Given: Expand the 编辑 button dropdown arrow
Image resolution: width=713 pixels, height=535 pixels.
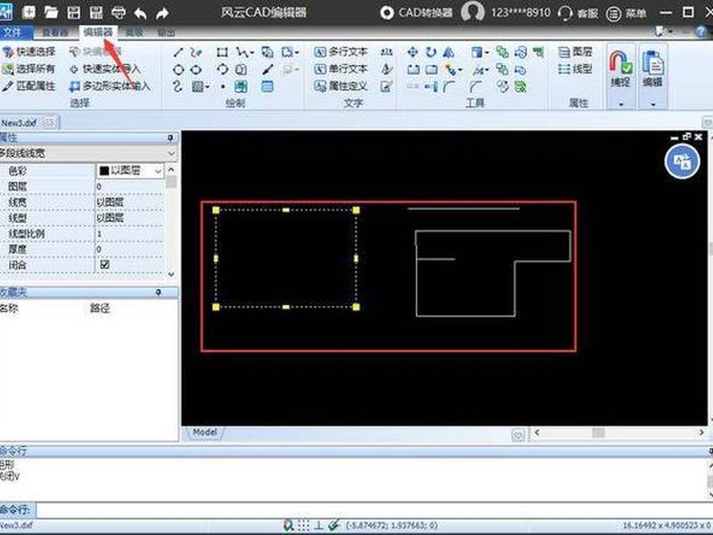Looking at the screenshot, I should pyautogui.click(x=653, y=104).
